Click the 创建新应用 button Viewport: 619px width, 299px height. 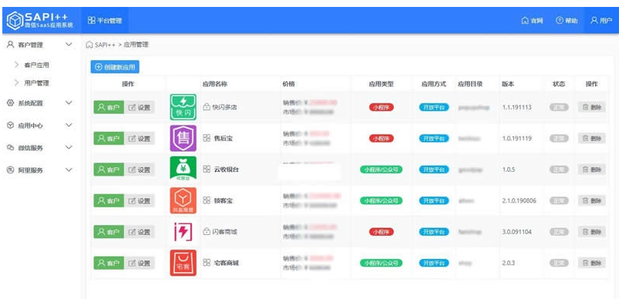click(115, 68)
